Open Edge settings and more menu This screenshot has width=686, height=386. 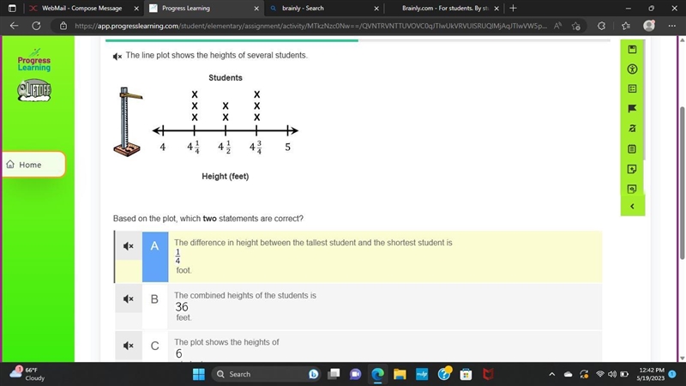coord(672,26)
